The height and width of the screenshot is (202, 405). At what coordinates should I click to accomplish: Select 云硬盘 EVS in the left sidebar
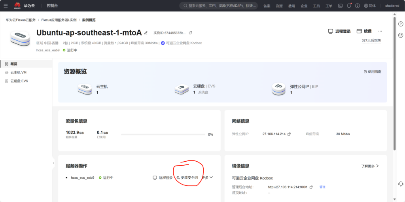click(x=19, y=81)
